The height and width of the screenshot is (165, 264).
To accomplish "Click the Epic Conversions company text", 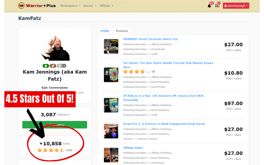I will pyautogui.click(x=55, y=87).
